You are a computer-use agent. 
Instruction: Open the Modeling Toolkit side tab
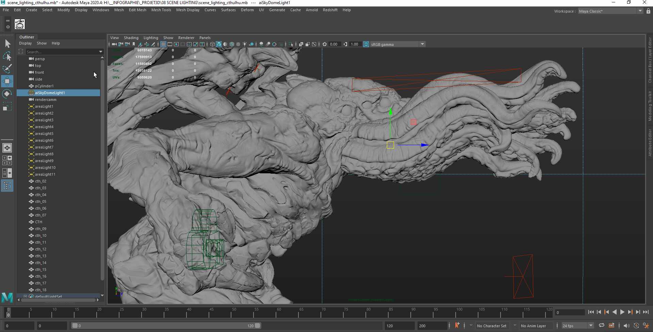tap(650, 106)
